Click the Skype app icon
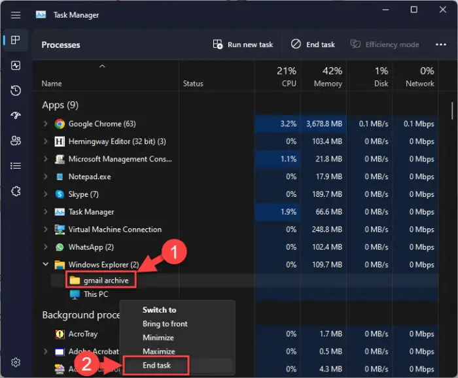The height and width of the screenshot is (378, 458). (60, 194)
